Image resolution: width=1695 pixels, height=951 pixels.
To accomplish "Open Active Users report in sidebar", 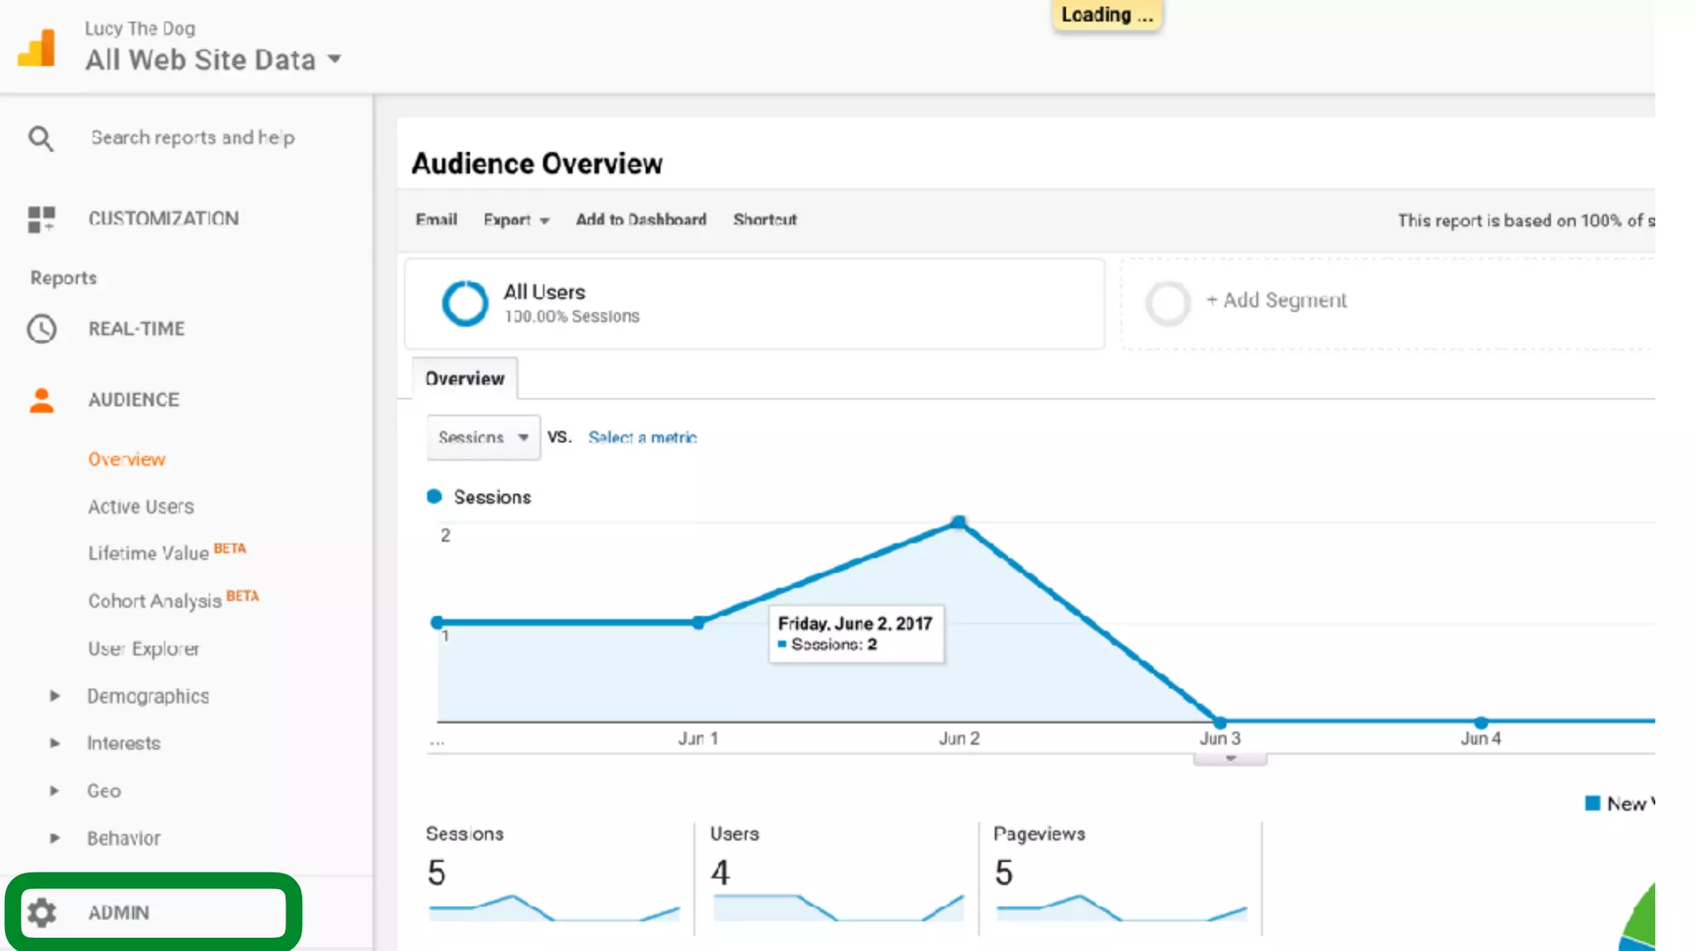I will pyautogui.click(x=141, y=507).
